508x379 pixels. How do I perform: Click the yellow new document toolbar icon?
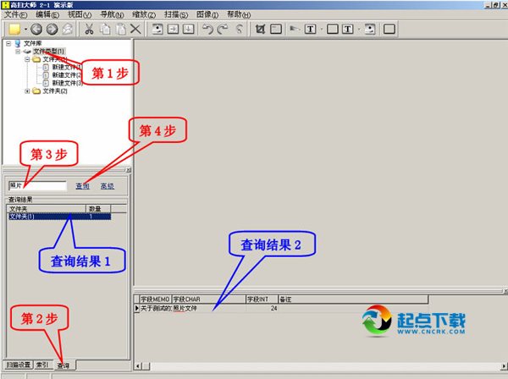(x=14, y=29)
